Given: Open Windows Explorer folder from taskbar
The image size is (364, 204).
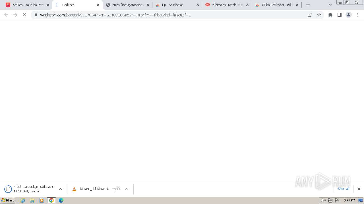Looking at the screenshot, I should pos(32,200).
